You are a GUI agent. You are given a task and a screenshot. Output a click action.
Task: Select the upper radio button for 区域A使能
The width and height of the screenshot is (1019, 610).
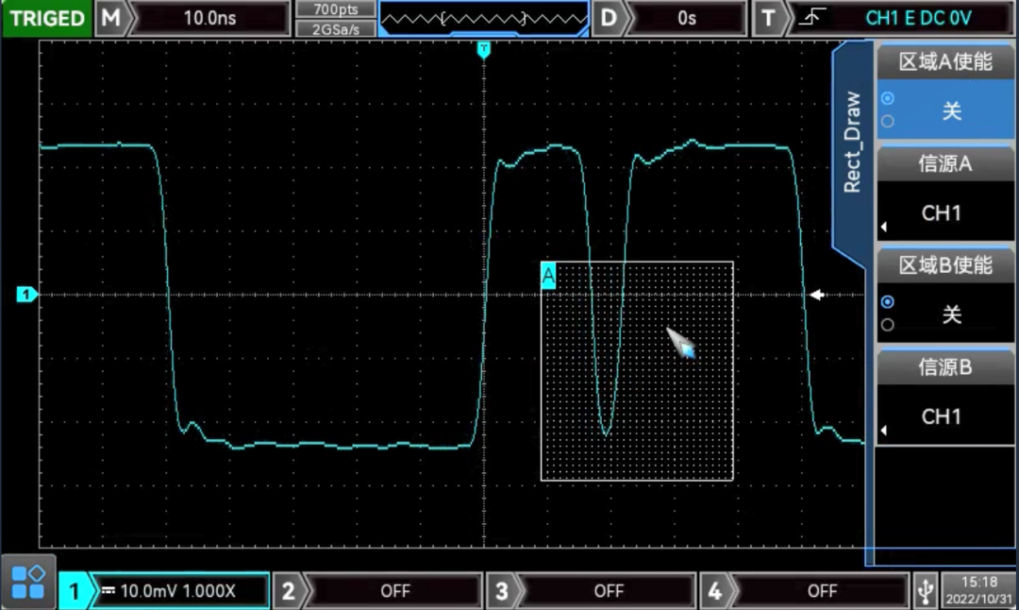pos(887,98)
